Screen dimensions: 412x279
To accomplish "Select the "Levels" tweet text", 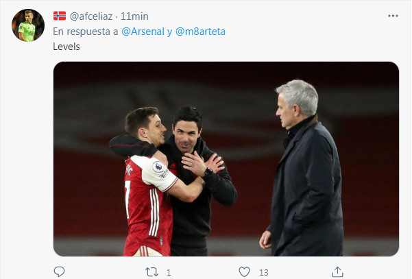I will pos(66,49).
